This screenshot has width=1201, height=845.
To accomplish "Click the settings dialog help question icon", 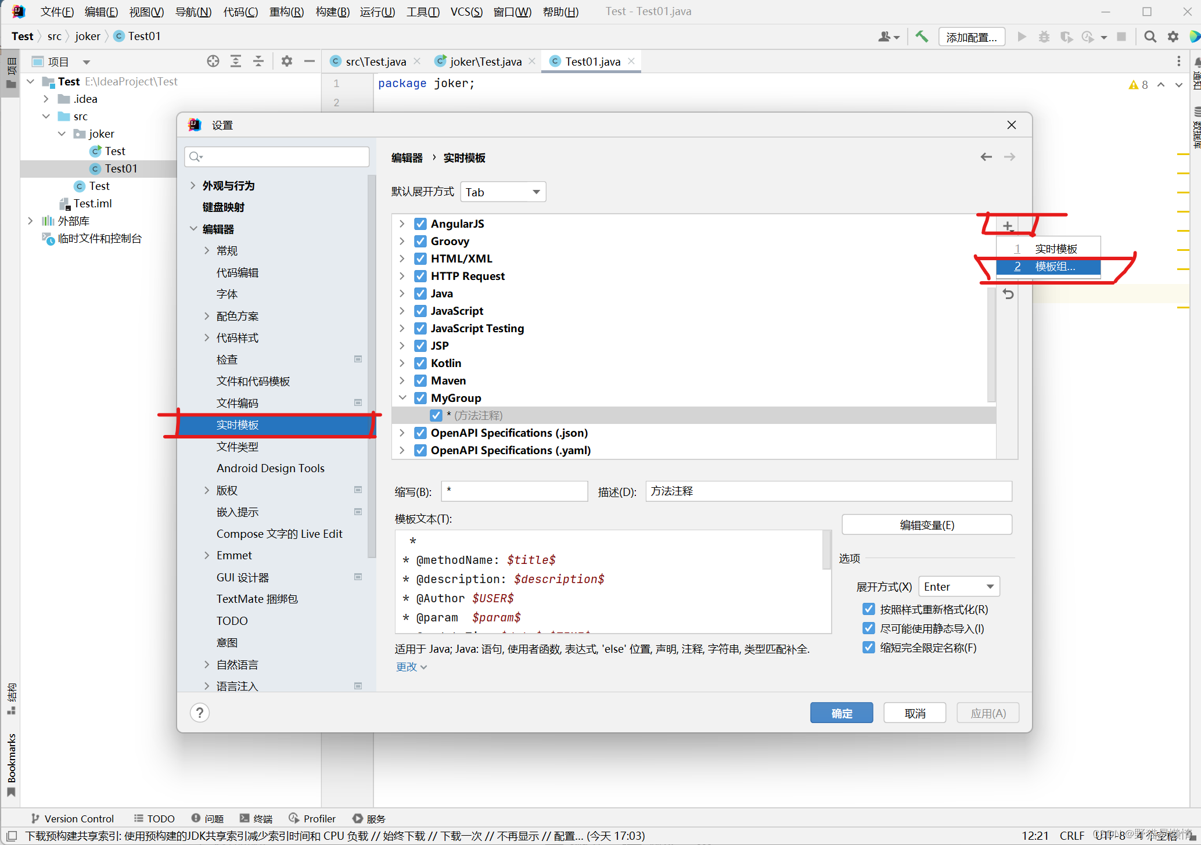I will coord(200,713).
